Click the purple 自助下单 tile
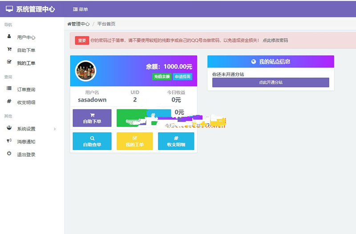356x234 pixels. (x=92, y=118)
